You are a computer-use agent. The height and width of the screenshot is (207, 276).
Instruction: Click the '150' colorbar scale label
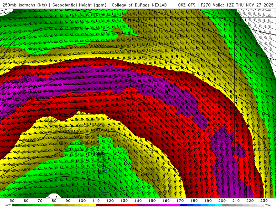(x=152, y=201)
